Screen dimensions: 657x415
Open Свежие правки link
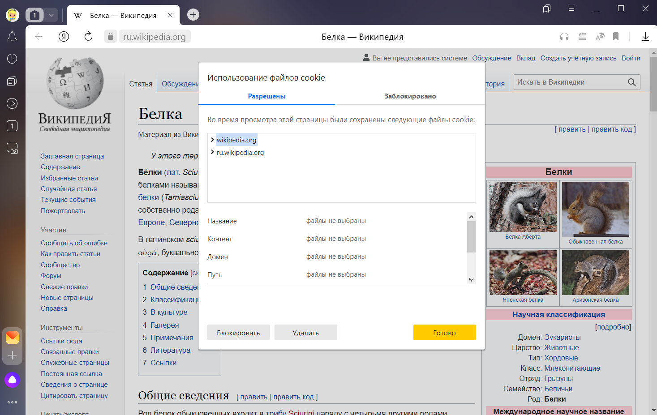(64, 287)
